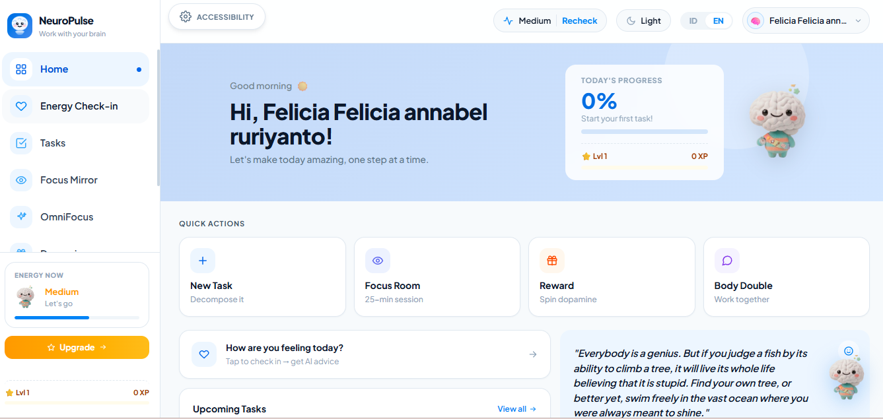Open the Felicia profile dropdown

tap(806, 20)
